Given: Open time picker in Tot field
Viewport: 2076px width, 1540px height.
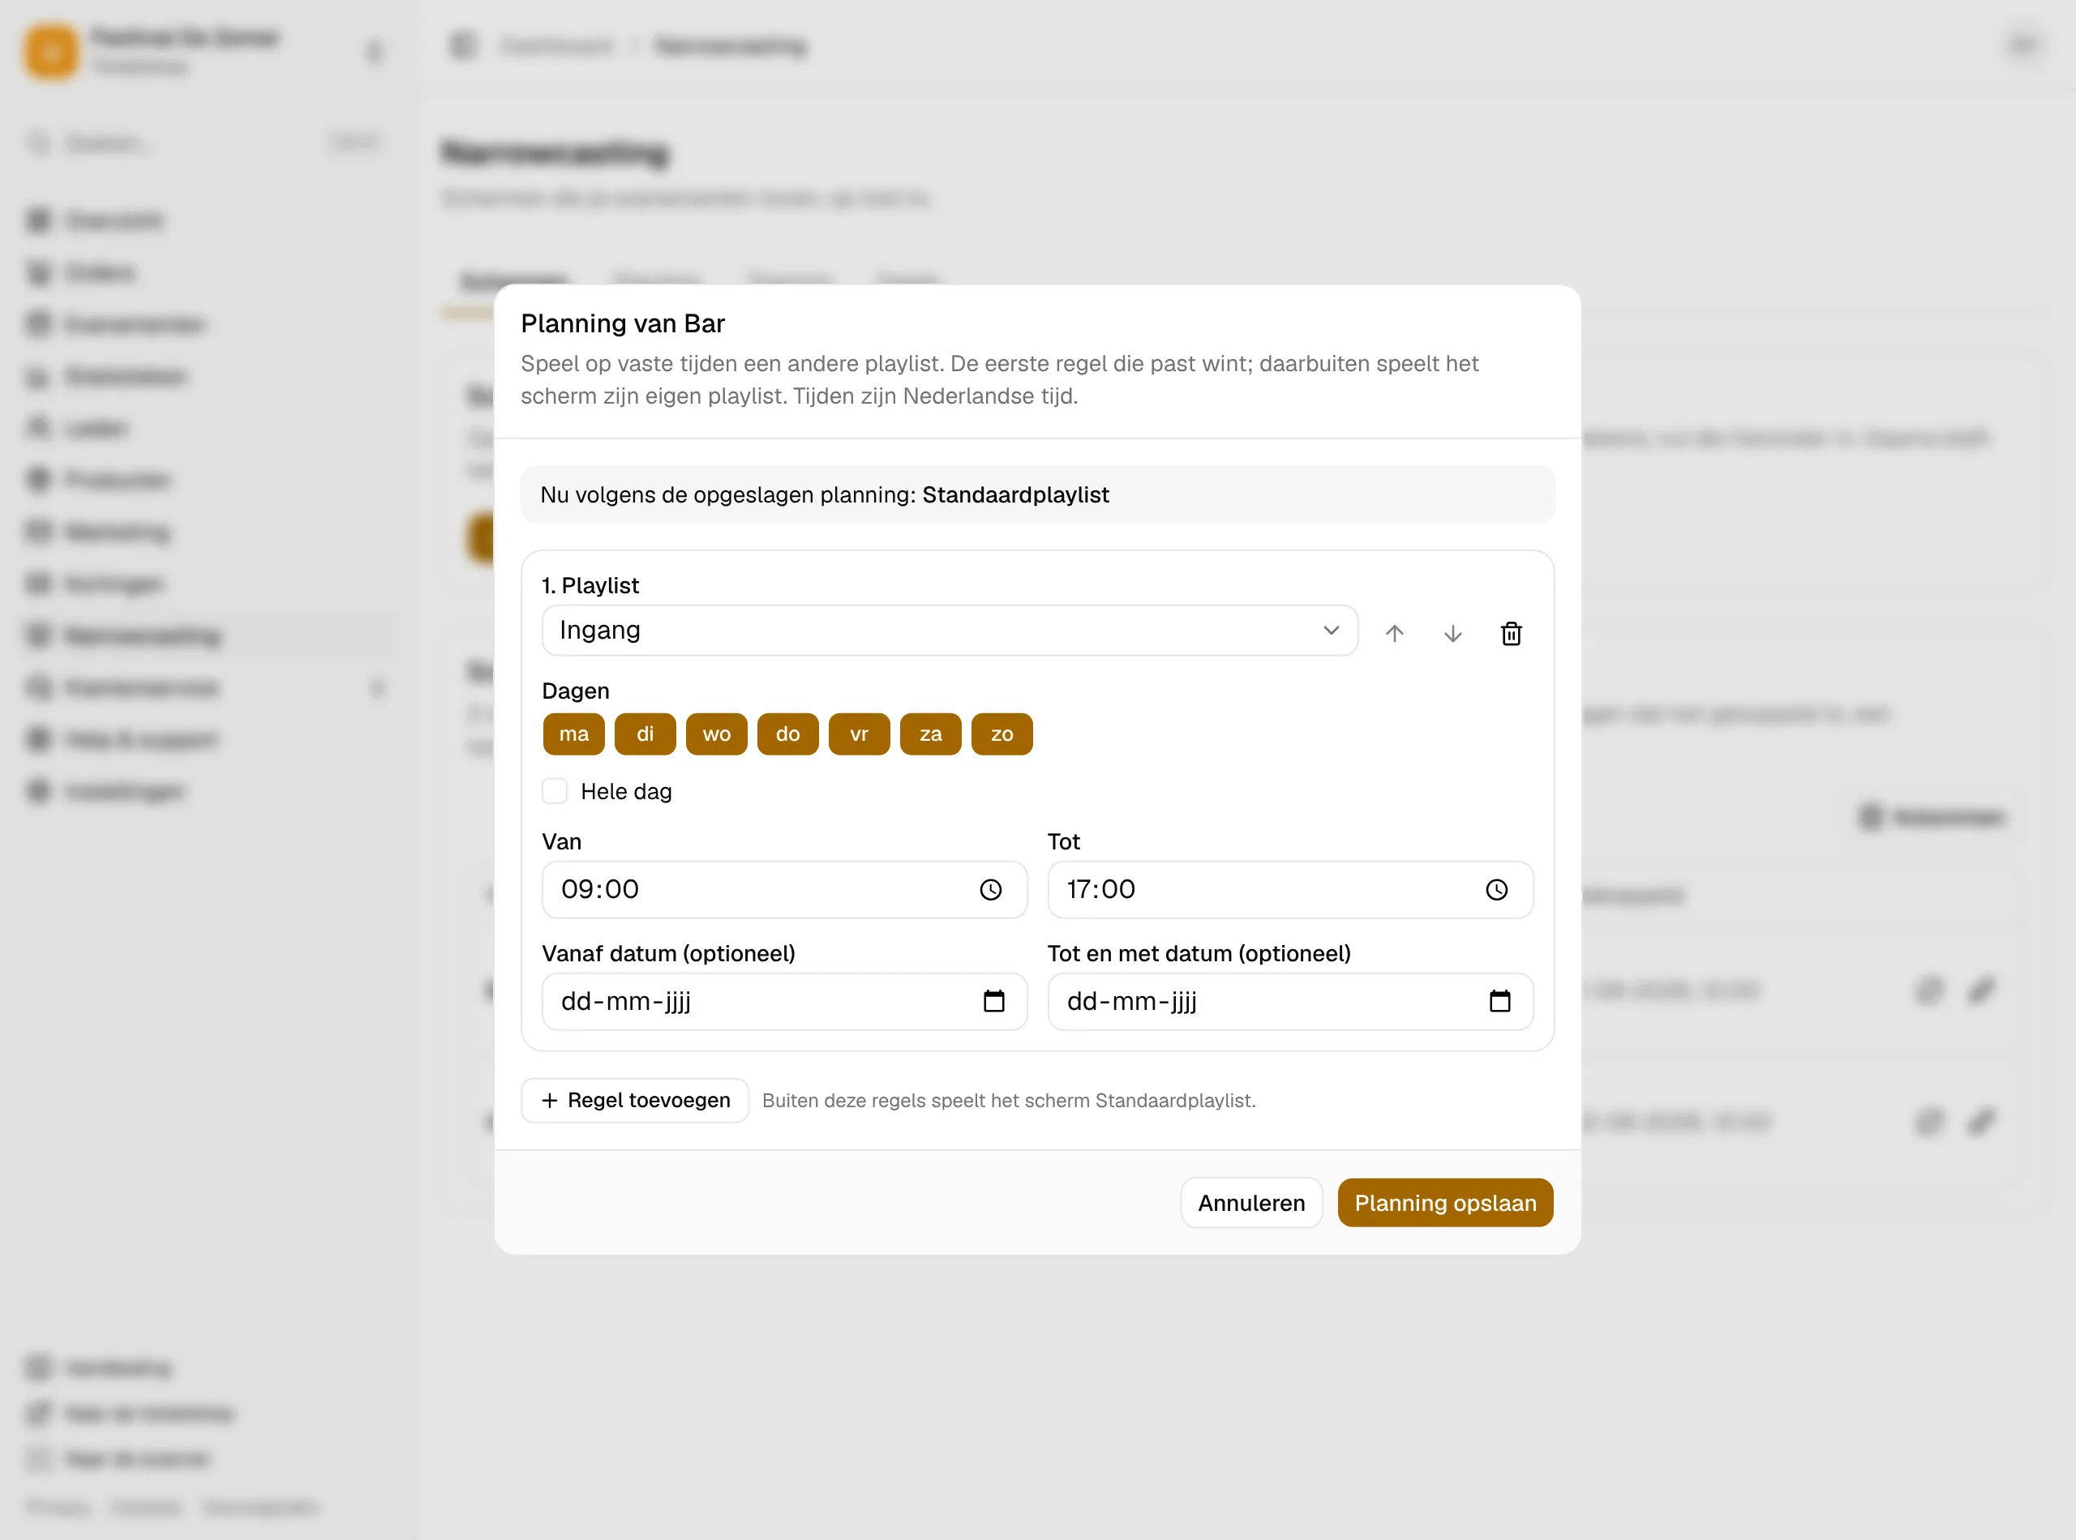Looking at the screenshot, I should [x=1497, y=890].
